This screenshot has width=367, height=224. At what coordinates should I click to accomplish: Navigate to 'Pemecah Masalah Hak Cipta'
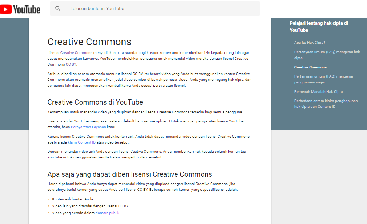[x=318, y=92]
